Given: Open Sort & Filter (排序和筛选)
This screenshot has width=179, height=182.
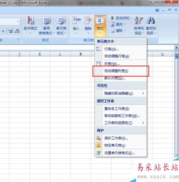Looking at the screenshot, I should coord(139,25).
